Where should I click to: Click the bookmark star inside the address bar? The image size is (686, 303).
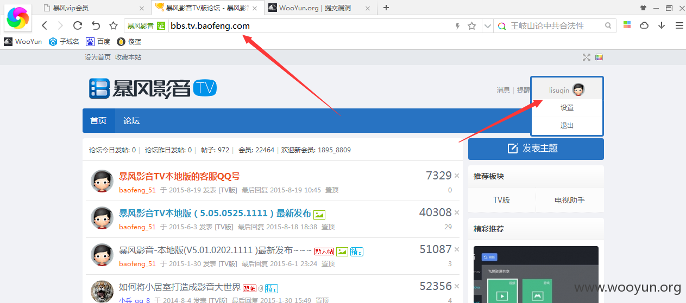(x=472, y=25)
